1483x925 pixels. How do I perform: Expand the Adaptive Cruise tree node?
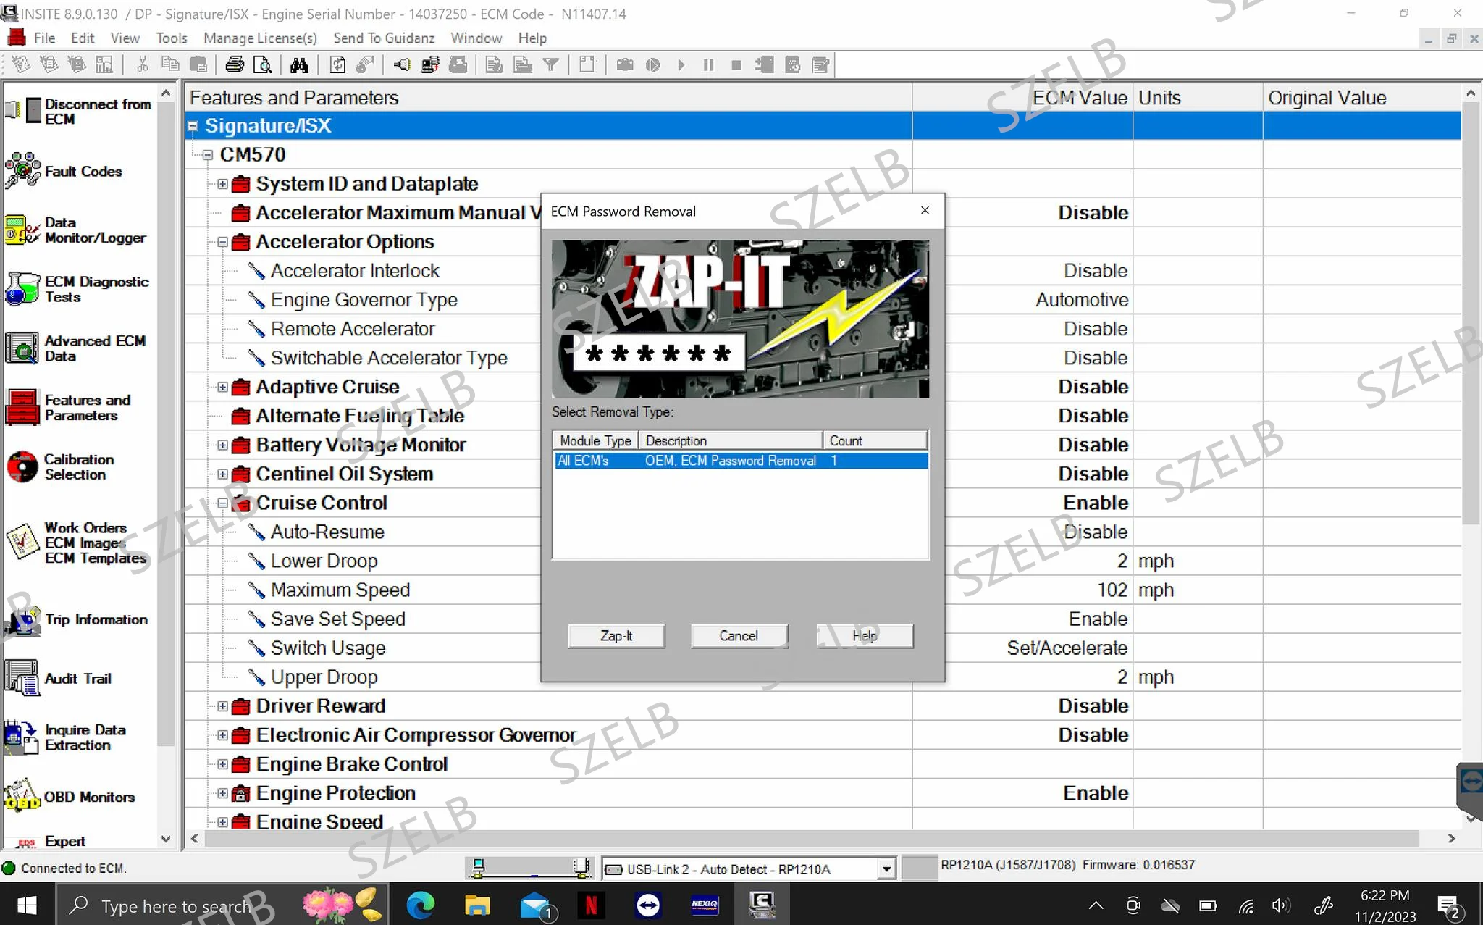coord(222,387)
